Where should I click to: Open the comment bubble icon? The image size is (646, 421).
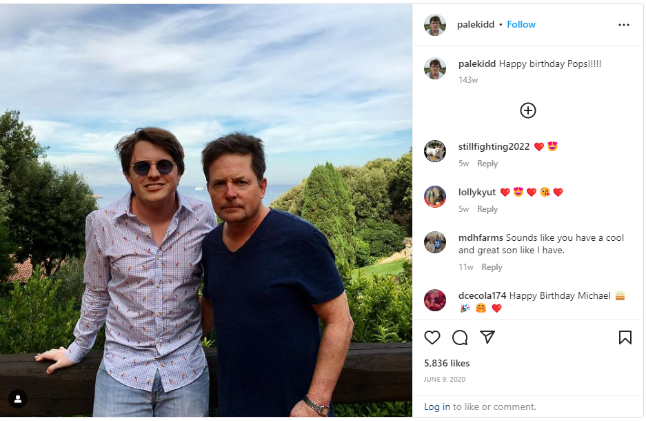pos(460,337)
